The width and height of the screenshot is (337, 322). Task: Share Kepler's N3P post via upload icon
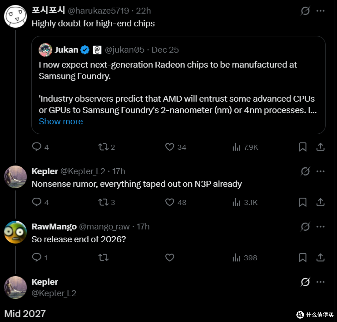tap(320, 202)
